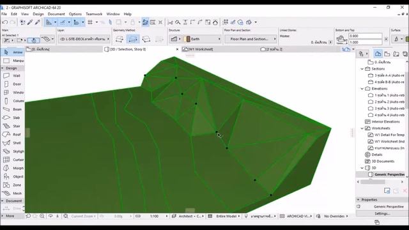Open the Floor Plan and Section dropdown

(x=251, y=39)
